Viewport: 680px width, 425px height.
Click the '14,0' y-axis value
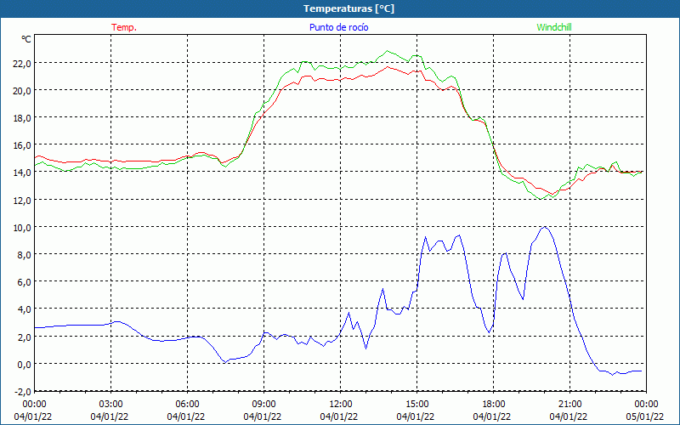click(x=22, y=173)
